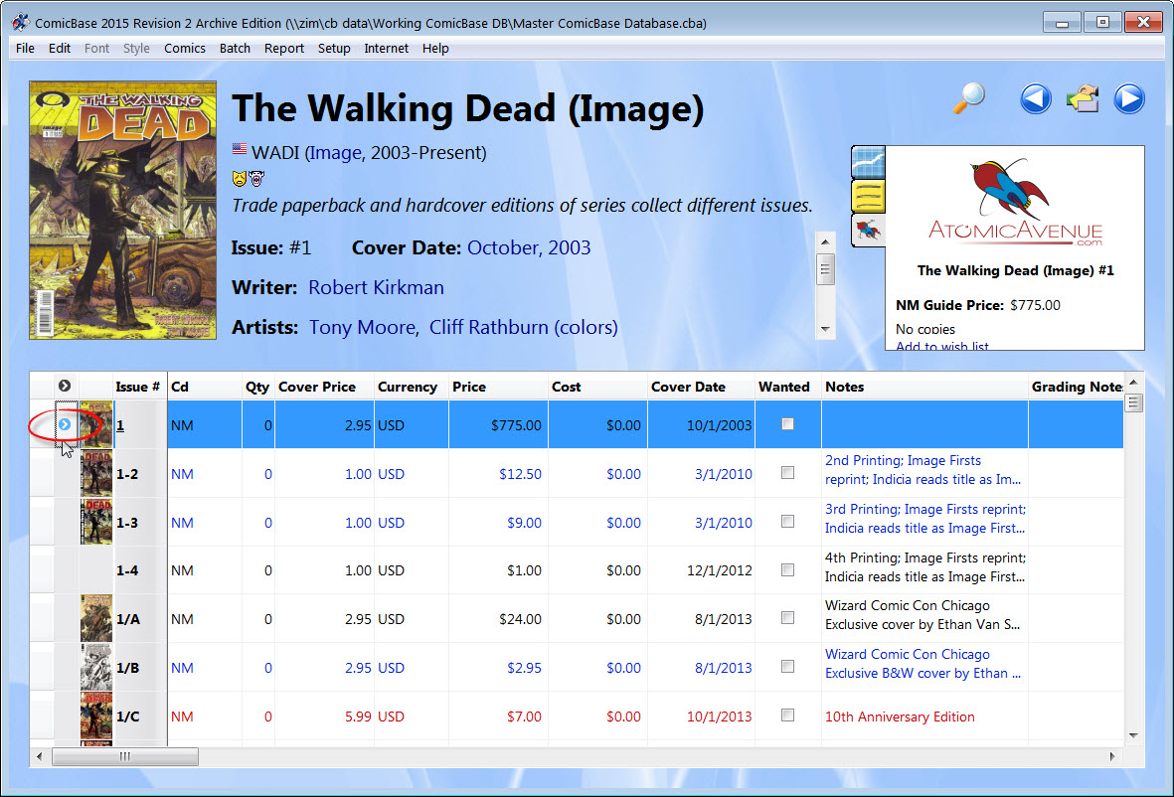Viewport: 1174px width, 797px height.
Task: Check the Wanted box for issue 1
Action: tap(785, 423)
